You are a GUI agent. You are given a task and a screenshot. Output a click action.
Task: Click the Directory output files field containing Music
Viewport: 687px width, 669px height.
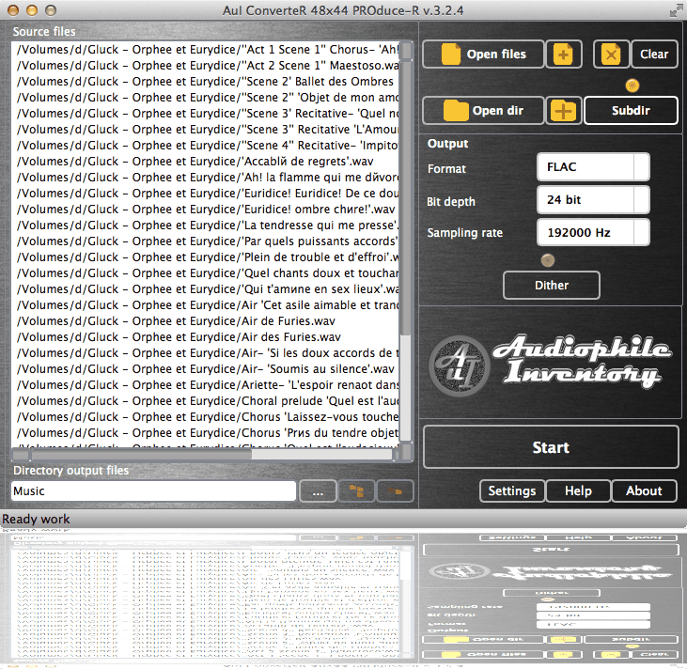[x=153, y=491]
